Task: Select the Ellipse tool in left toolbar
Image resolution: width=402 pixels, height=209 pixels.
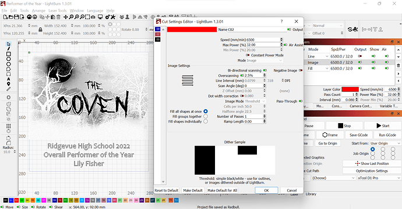Action: point(9,59)
